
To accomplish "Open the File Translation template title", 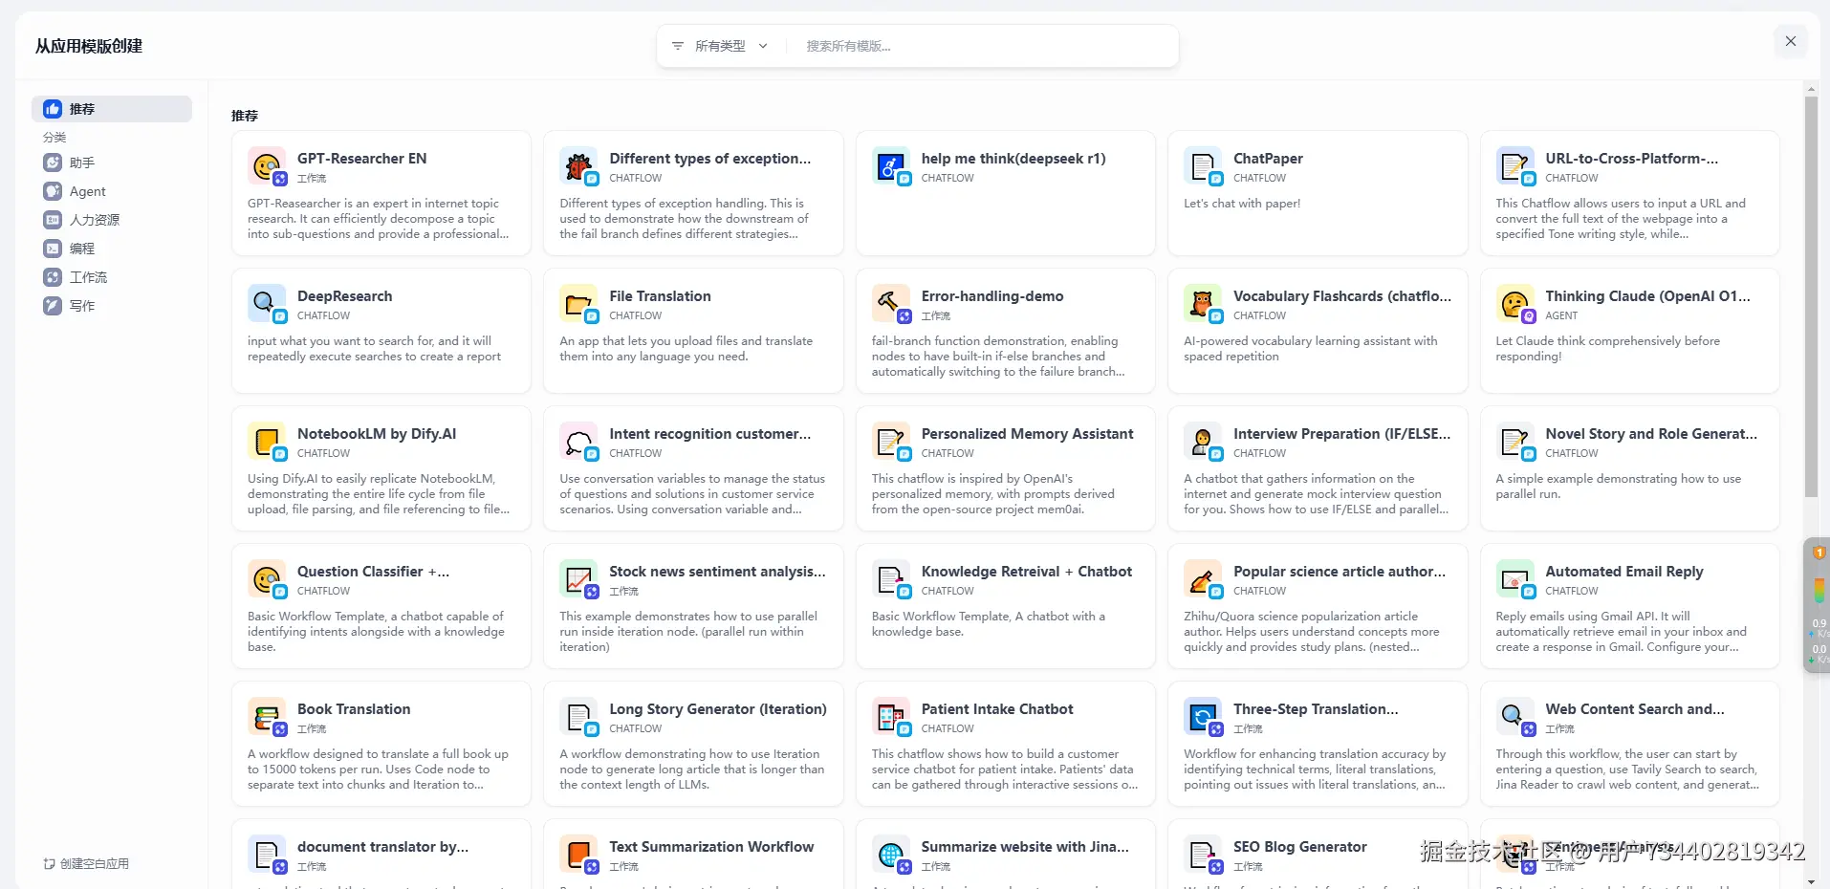I will (660, 296).
